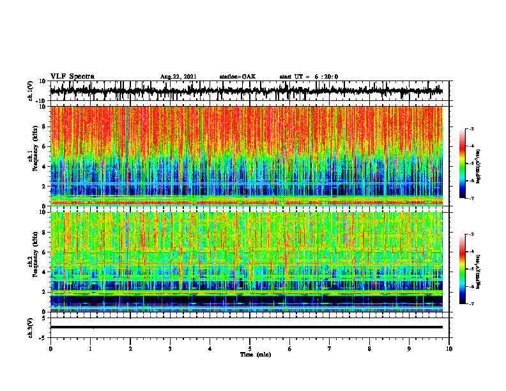The image size is (506, 391).
Task: Click the ch.1 spectrogram color scale bar
Action: click(462, 164)
